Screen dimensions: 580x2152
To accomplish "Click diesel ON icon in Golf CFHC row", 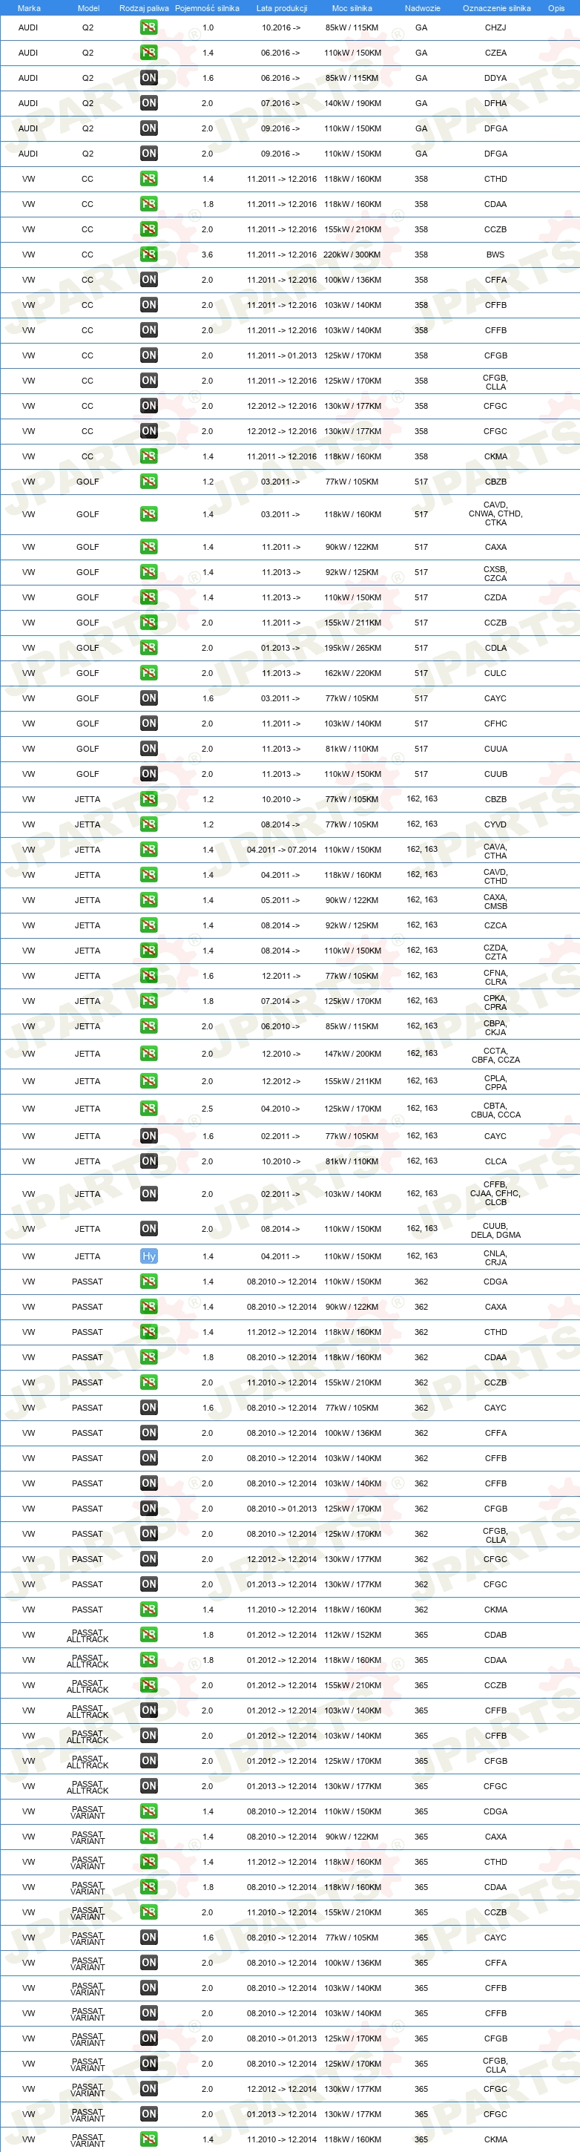I will (x=148, y=724).
